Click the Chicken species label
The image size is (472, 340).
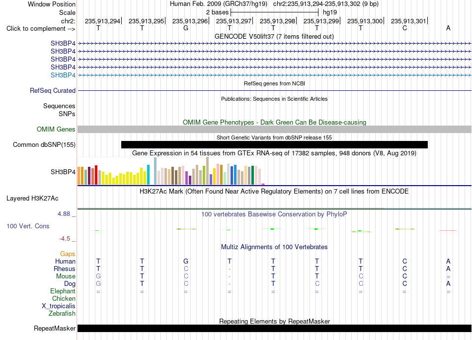[x=64, y=298]
